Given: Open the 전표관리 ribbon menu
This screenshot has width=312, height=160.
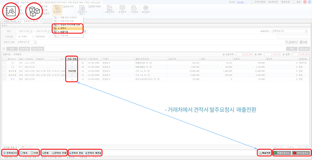Looking at the screenshot, I should pyautogui.click(x=57, y=9).
